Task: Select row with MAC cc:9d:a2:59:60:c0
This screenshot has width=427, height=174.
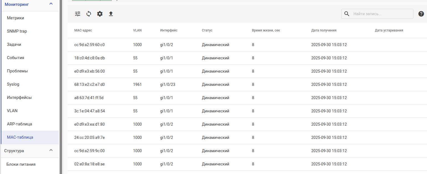Action: pyautogui.click(x=90, y=45)
